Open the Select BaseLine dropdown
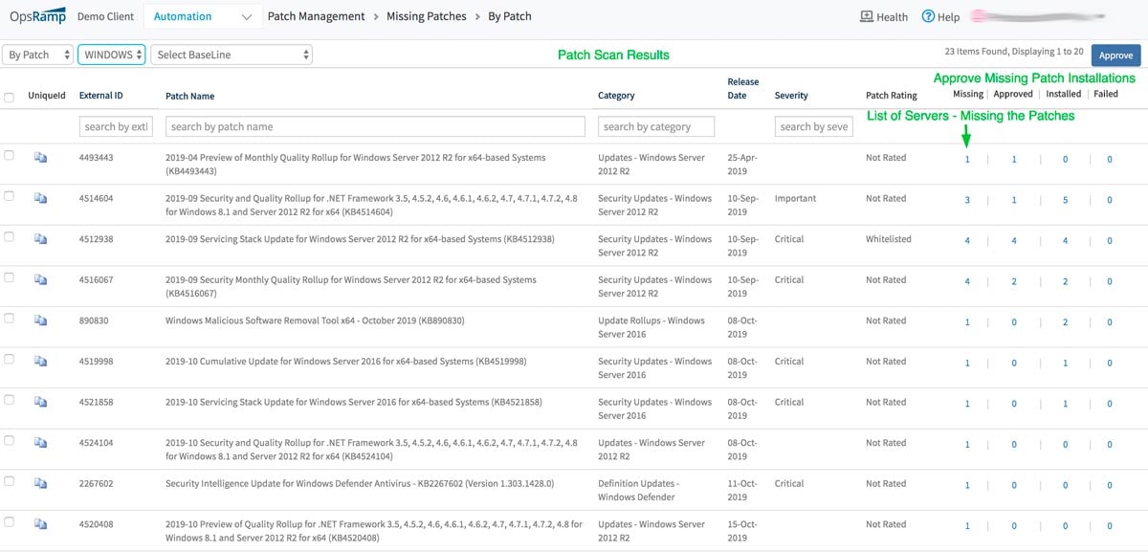Screen dimensions: 1148x552 (x=232, y=55)
